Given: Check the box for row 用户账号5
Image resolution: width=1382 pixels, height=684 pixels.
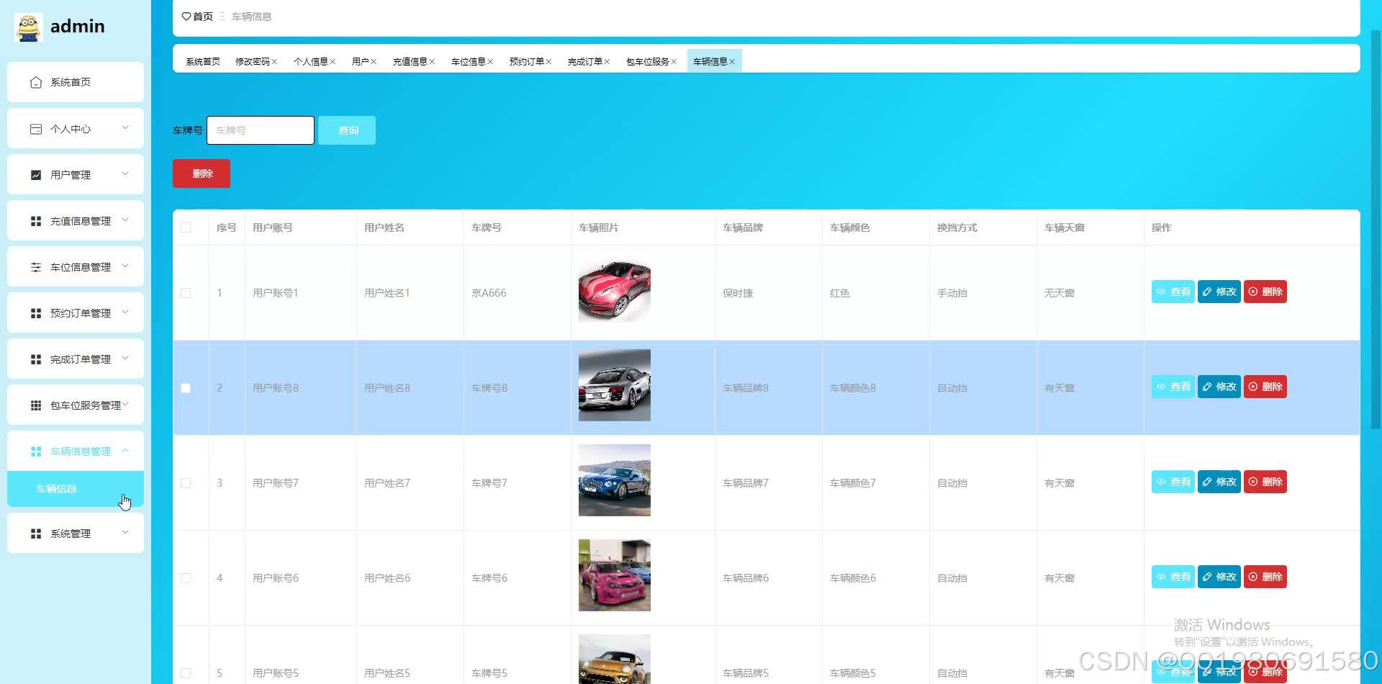Looking at the screenshot, I should coord(186,673).
